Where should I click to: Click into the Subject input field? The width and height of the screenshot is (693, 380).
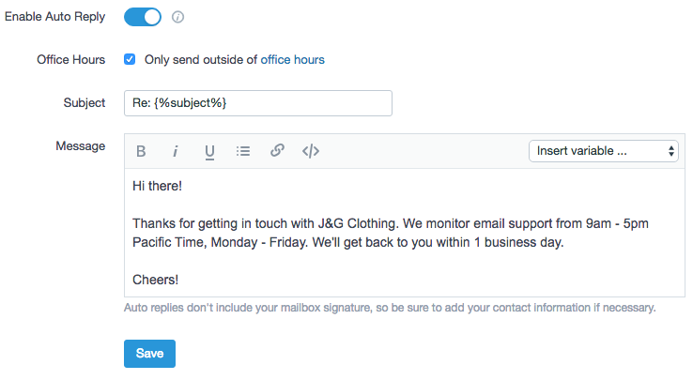pyautogui.click(x=257, y=103)
